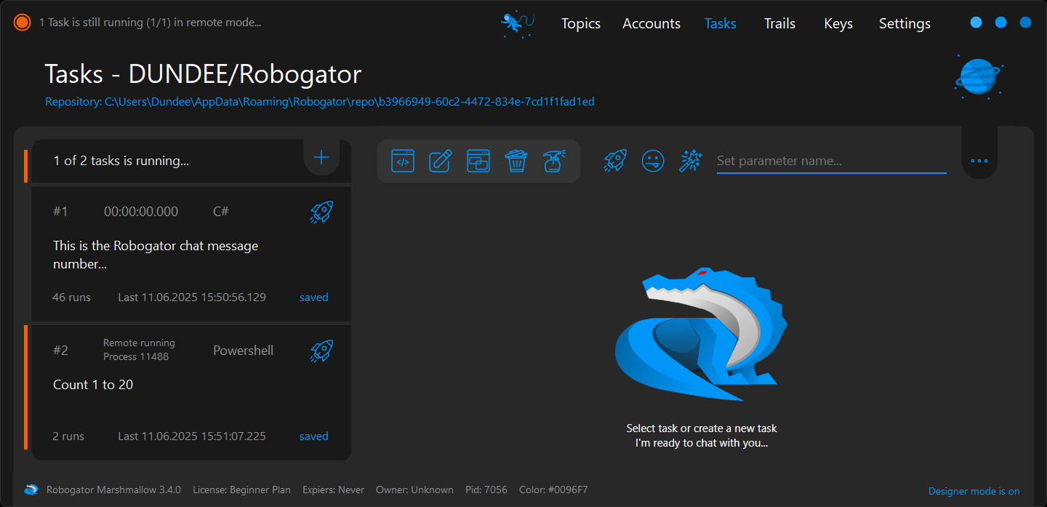Click the astronaut icon in the header
The height and width of the screenshot is (507, 1047).
(517, 23)
